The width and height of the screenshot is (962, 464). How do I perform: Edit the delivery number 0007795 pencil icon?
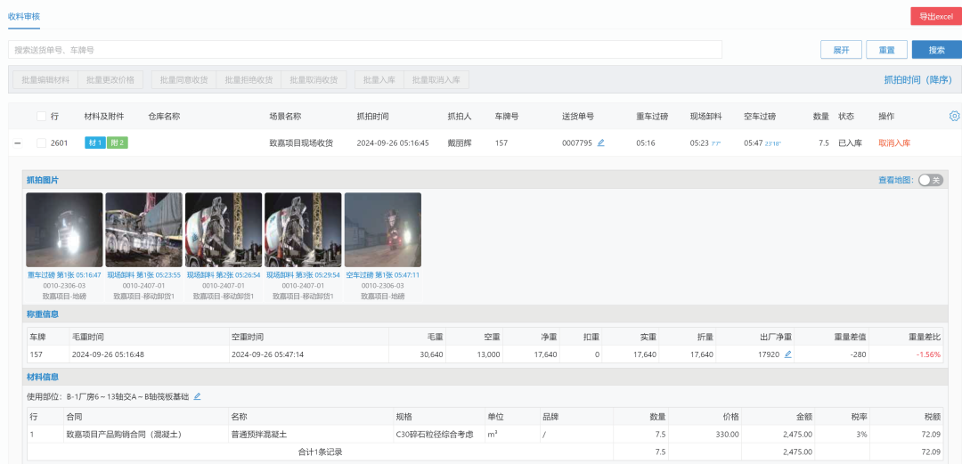(600, 142)
